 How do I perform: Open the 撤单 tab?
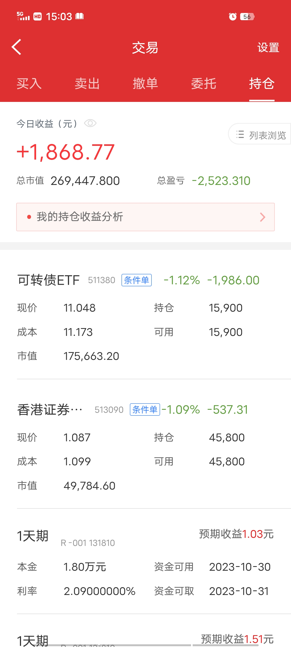145,84
